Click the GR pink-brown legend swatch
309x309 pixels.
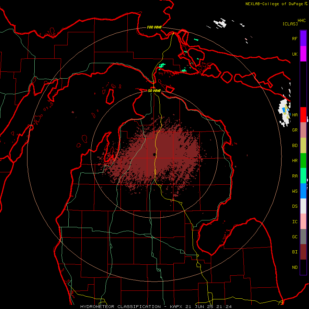(303, 130)
